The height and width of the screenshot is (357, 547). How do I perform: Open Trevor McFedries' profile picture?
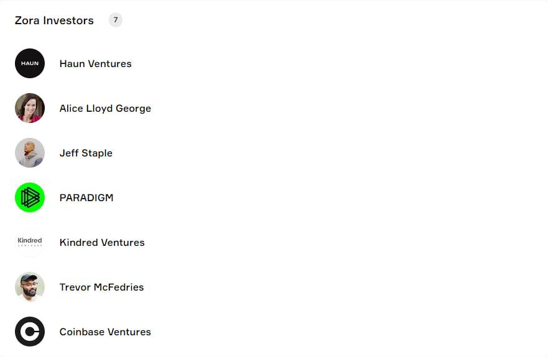click(30, 287)
